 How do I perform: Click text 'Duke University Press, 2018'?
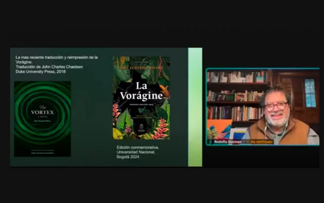click(40, 72)
